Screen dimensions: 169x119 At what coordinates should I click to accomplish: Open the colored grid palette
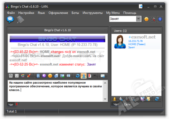[x=23, y=76]
